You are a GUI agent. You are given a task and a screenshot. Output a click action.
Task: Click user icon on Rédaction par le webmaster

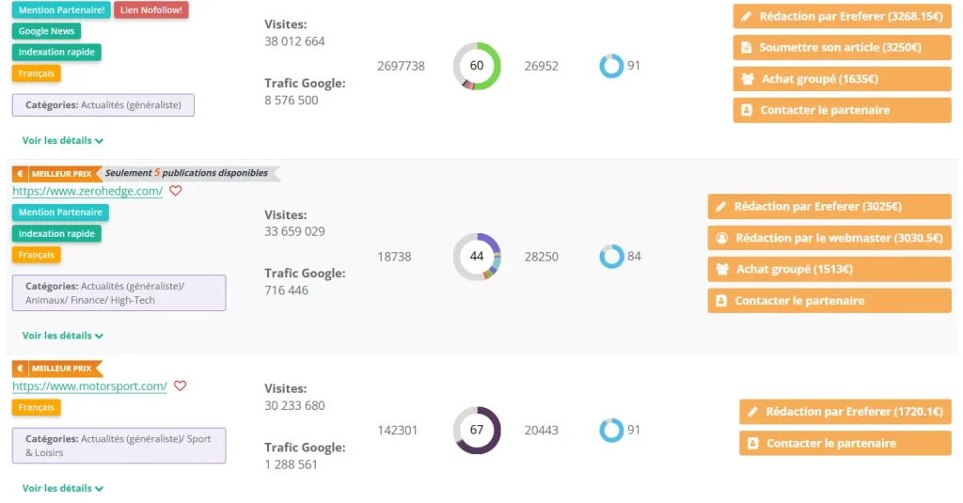(722, 238)
